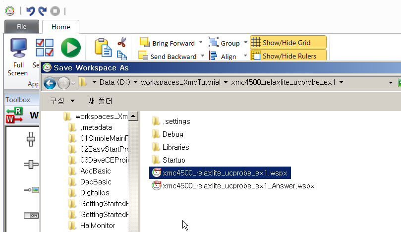Image resolution: width=401 pixels, height=232 pixels.
Task: Toggle Show/Hide Grid
Action: (x=288, y=42)
